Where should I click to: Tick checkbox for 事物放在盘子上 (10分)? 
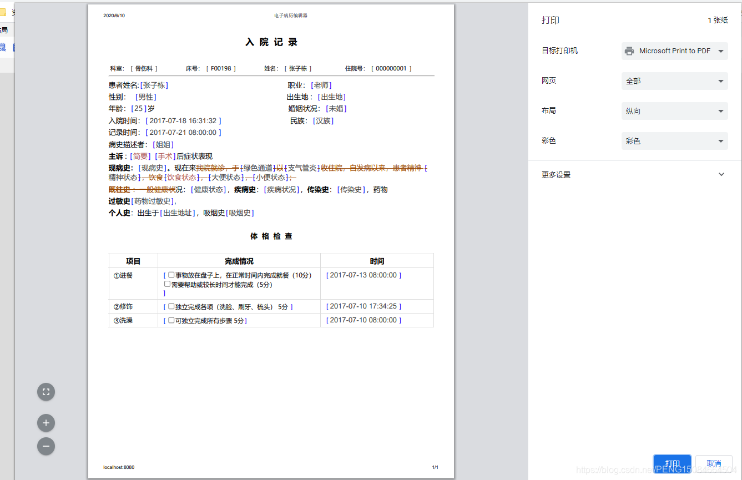(171, 275)
